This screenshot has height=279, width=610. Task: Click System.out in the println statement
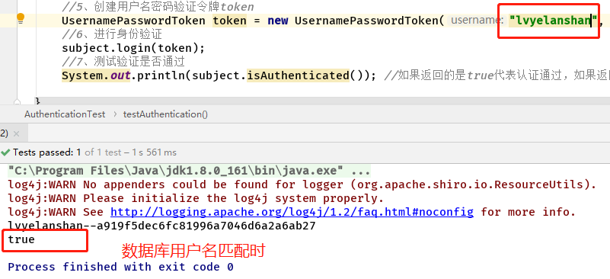tap(96, 75)
